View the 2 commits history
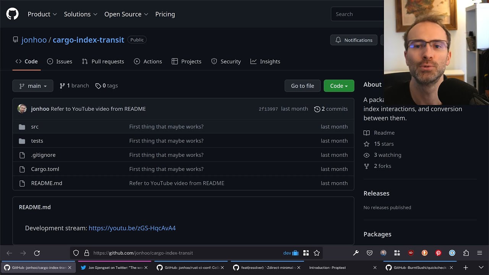The width and height of the screenshot is (489, 275). [x=331, y=109]
